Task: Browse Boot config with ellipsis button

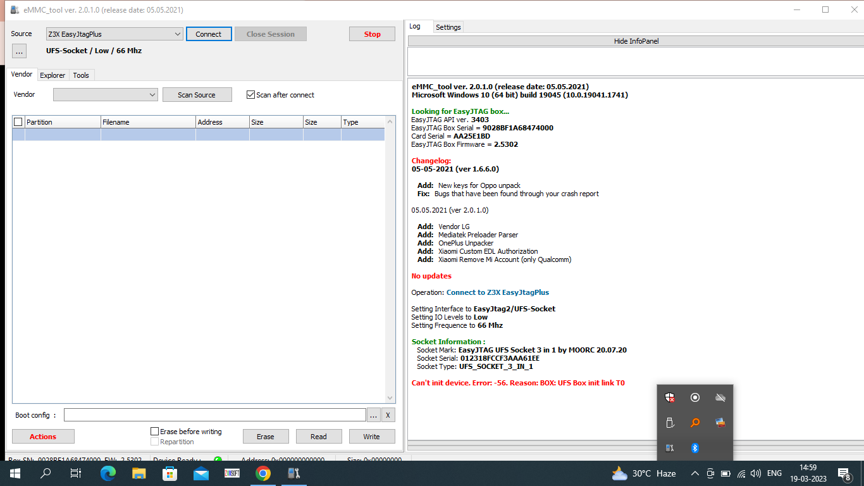Action: coord(374,415)
